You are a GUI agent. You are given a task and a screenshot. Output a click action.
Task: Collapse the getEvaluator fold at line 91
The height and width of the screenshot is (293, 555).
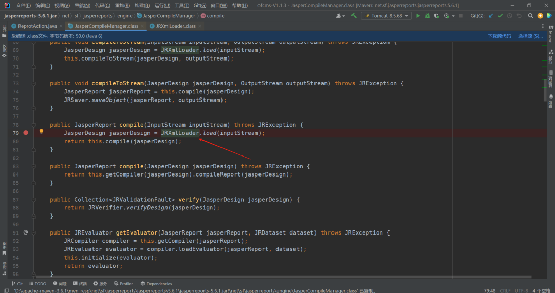tap(33, 233)
